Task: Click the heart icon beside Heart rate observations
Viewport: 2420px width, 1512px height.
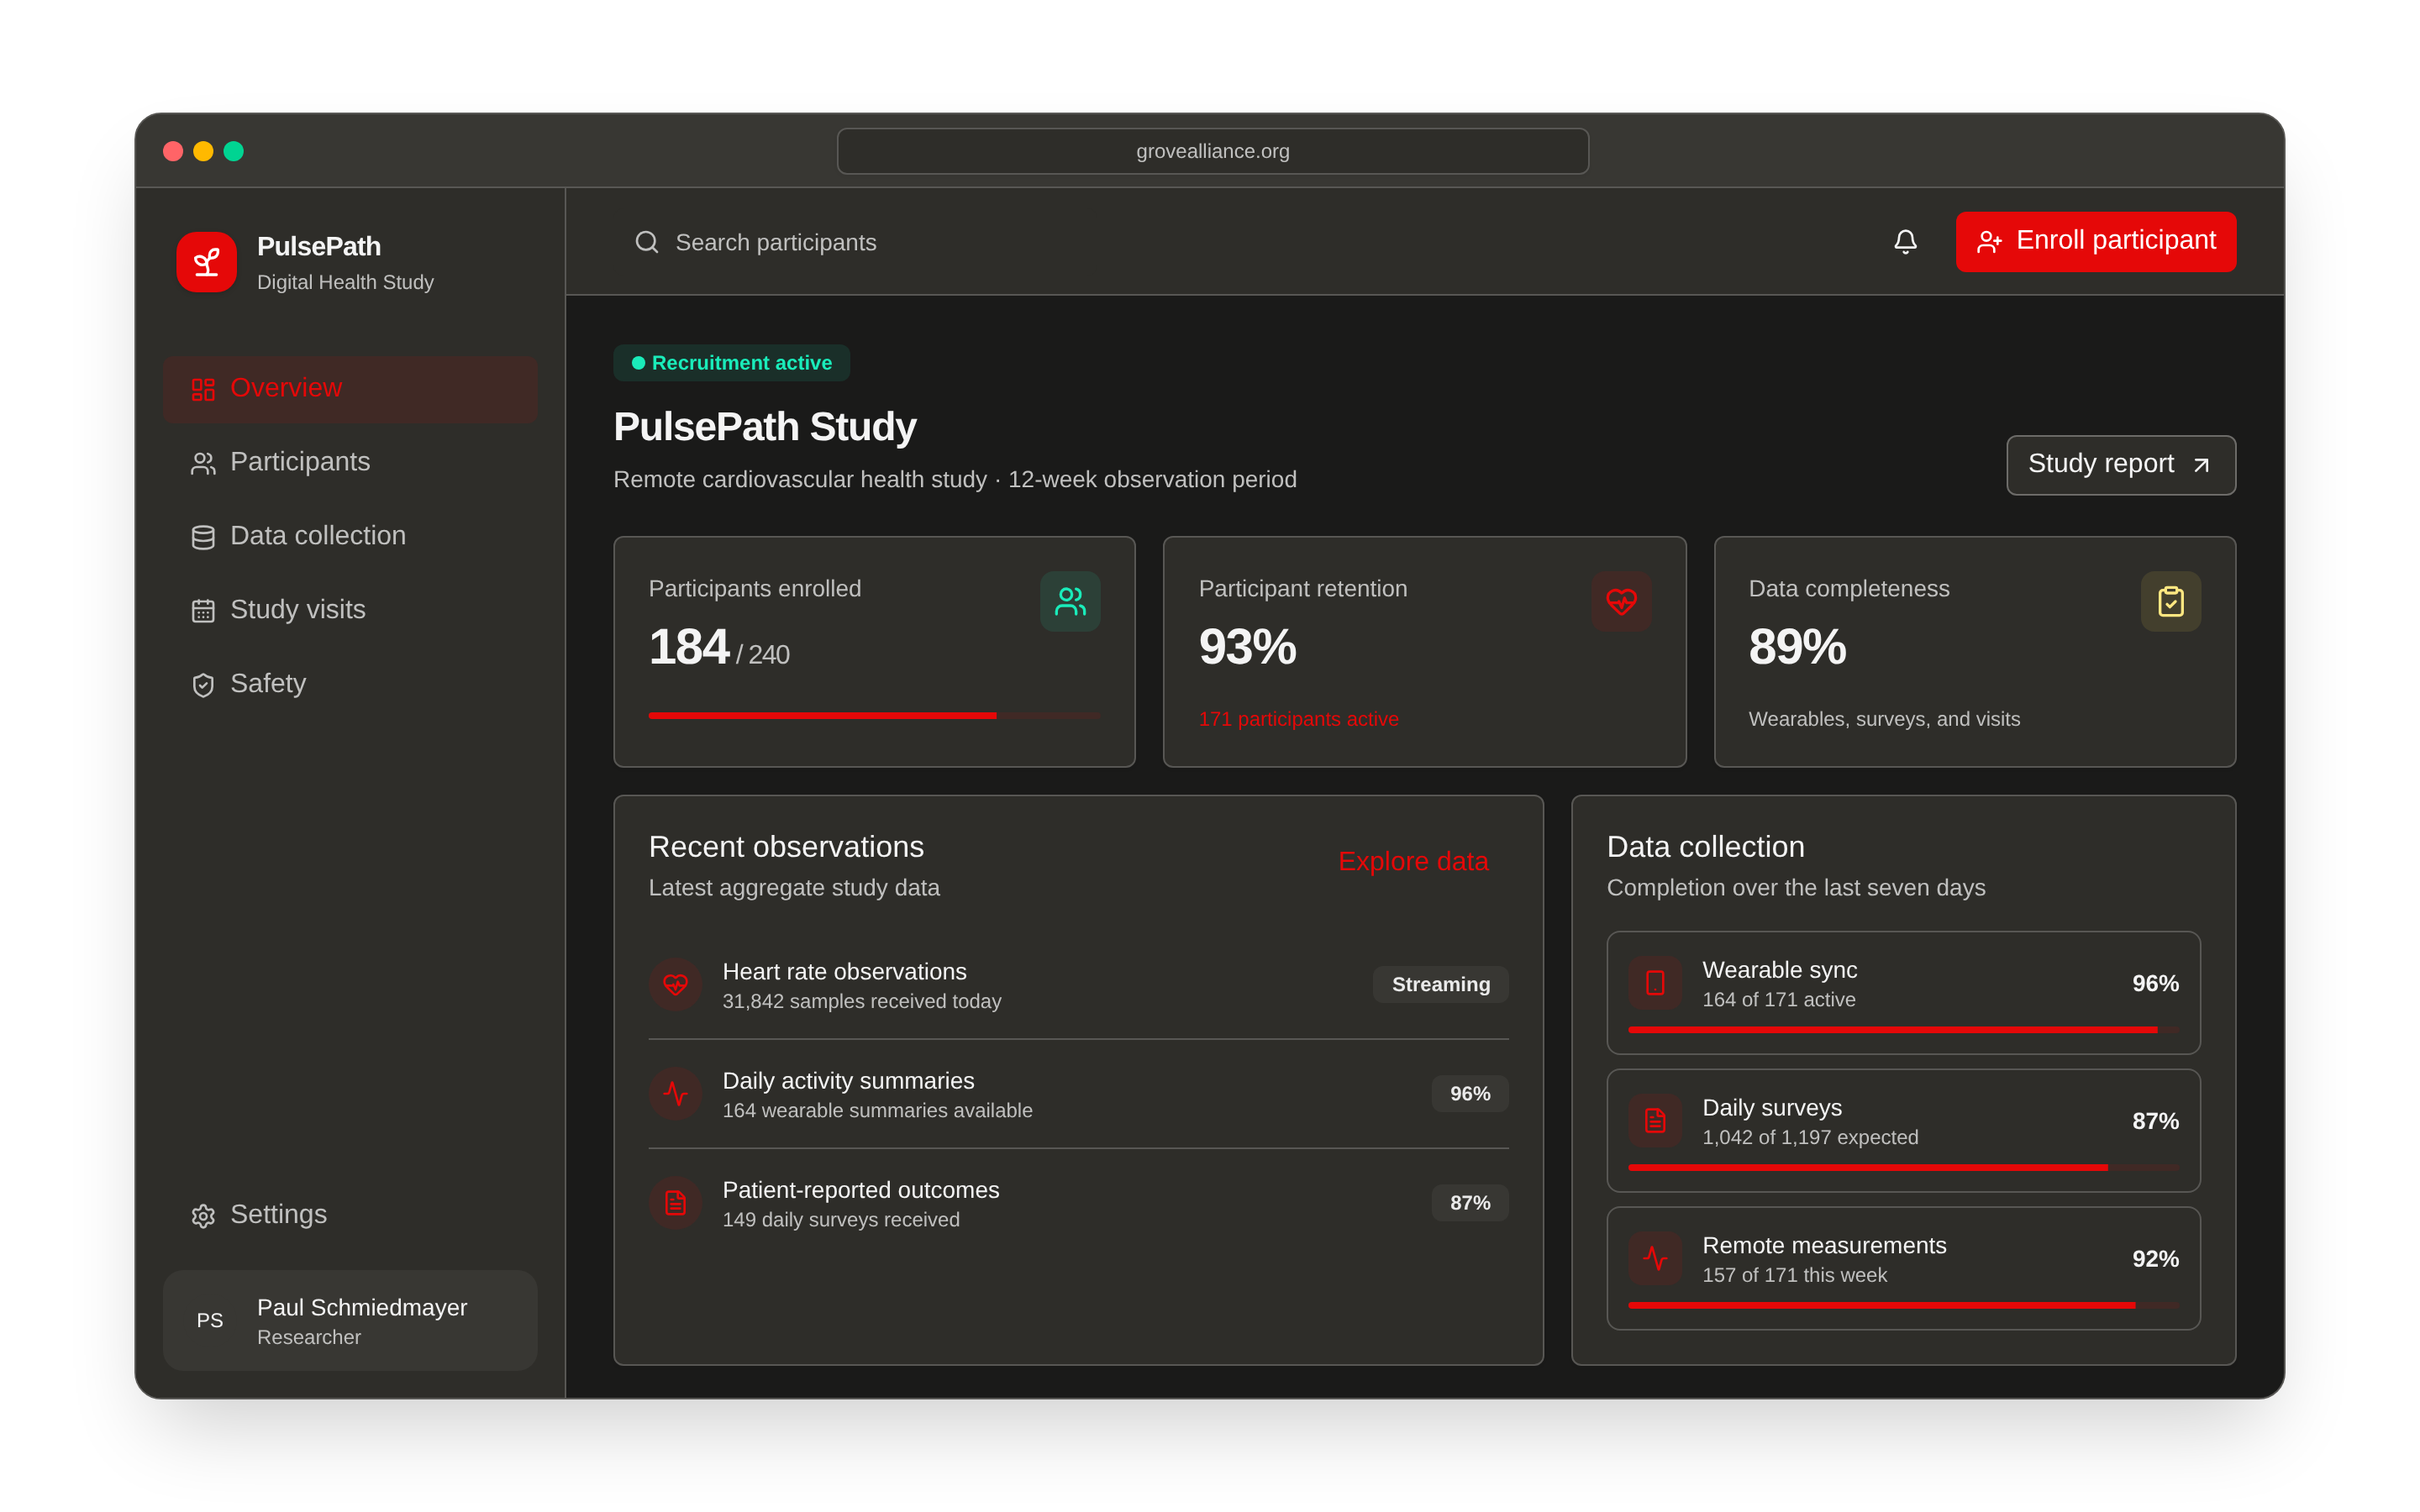Action: point(675,985)
